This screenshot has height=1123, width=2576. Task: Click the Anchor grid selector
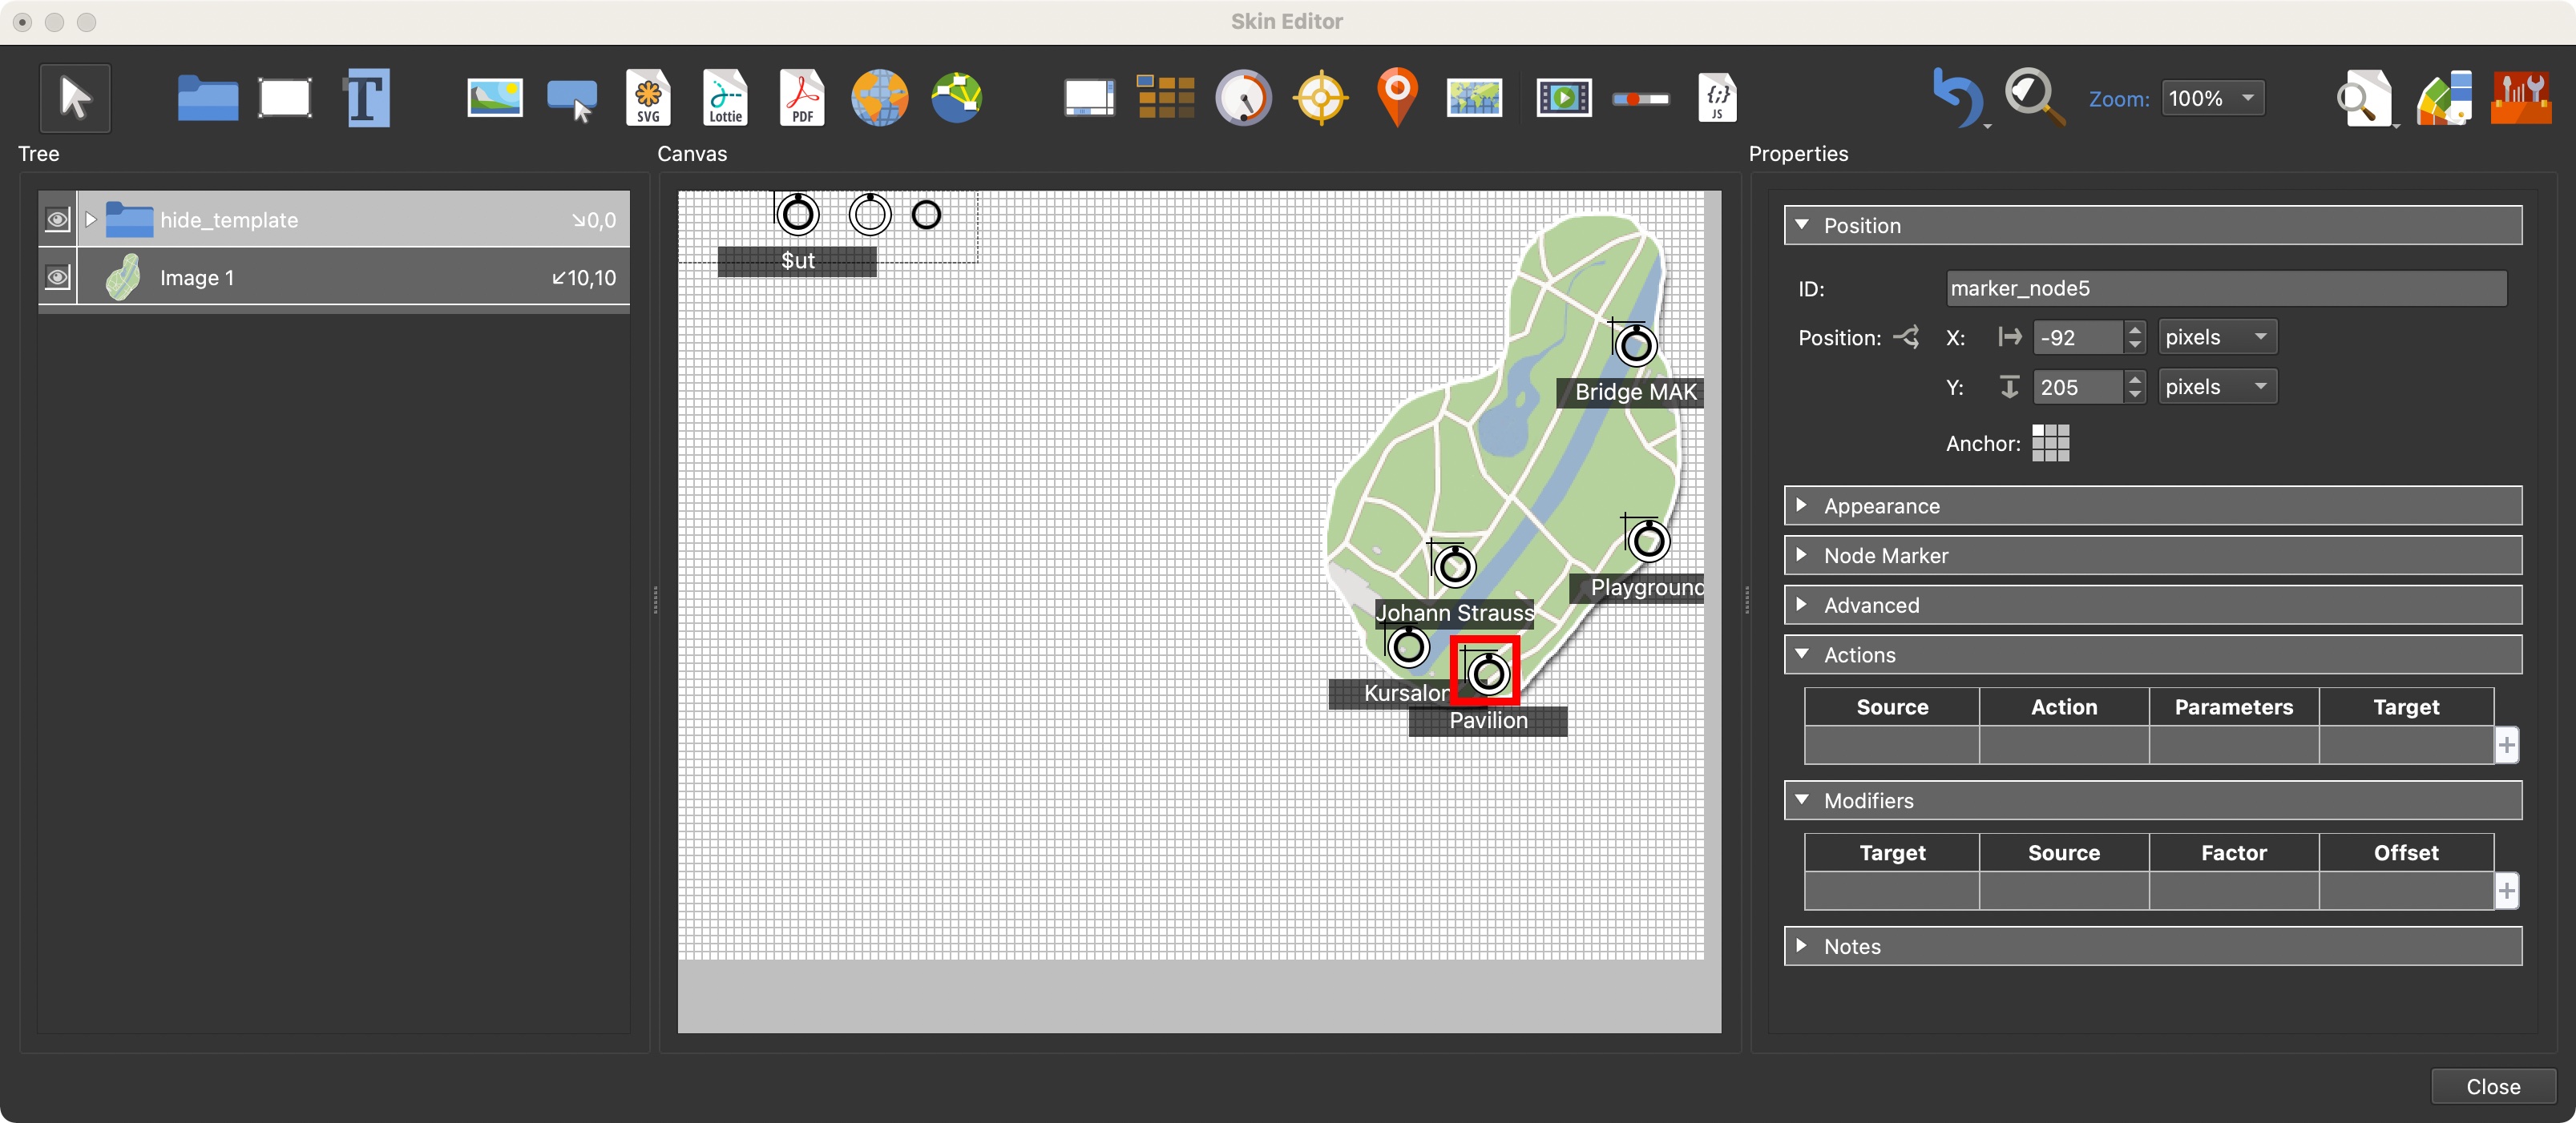2050,443
